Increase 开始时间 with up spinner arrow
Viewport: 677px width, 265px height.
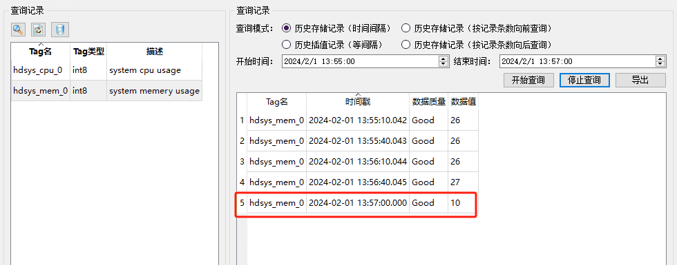pos(444,59)
